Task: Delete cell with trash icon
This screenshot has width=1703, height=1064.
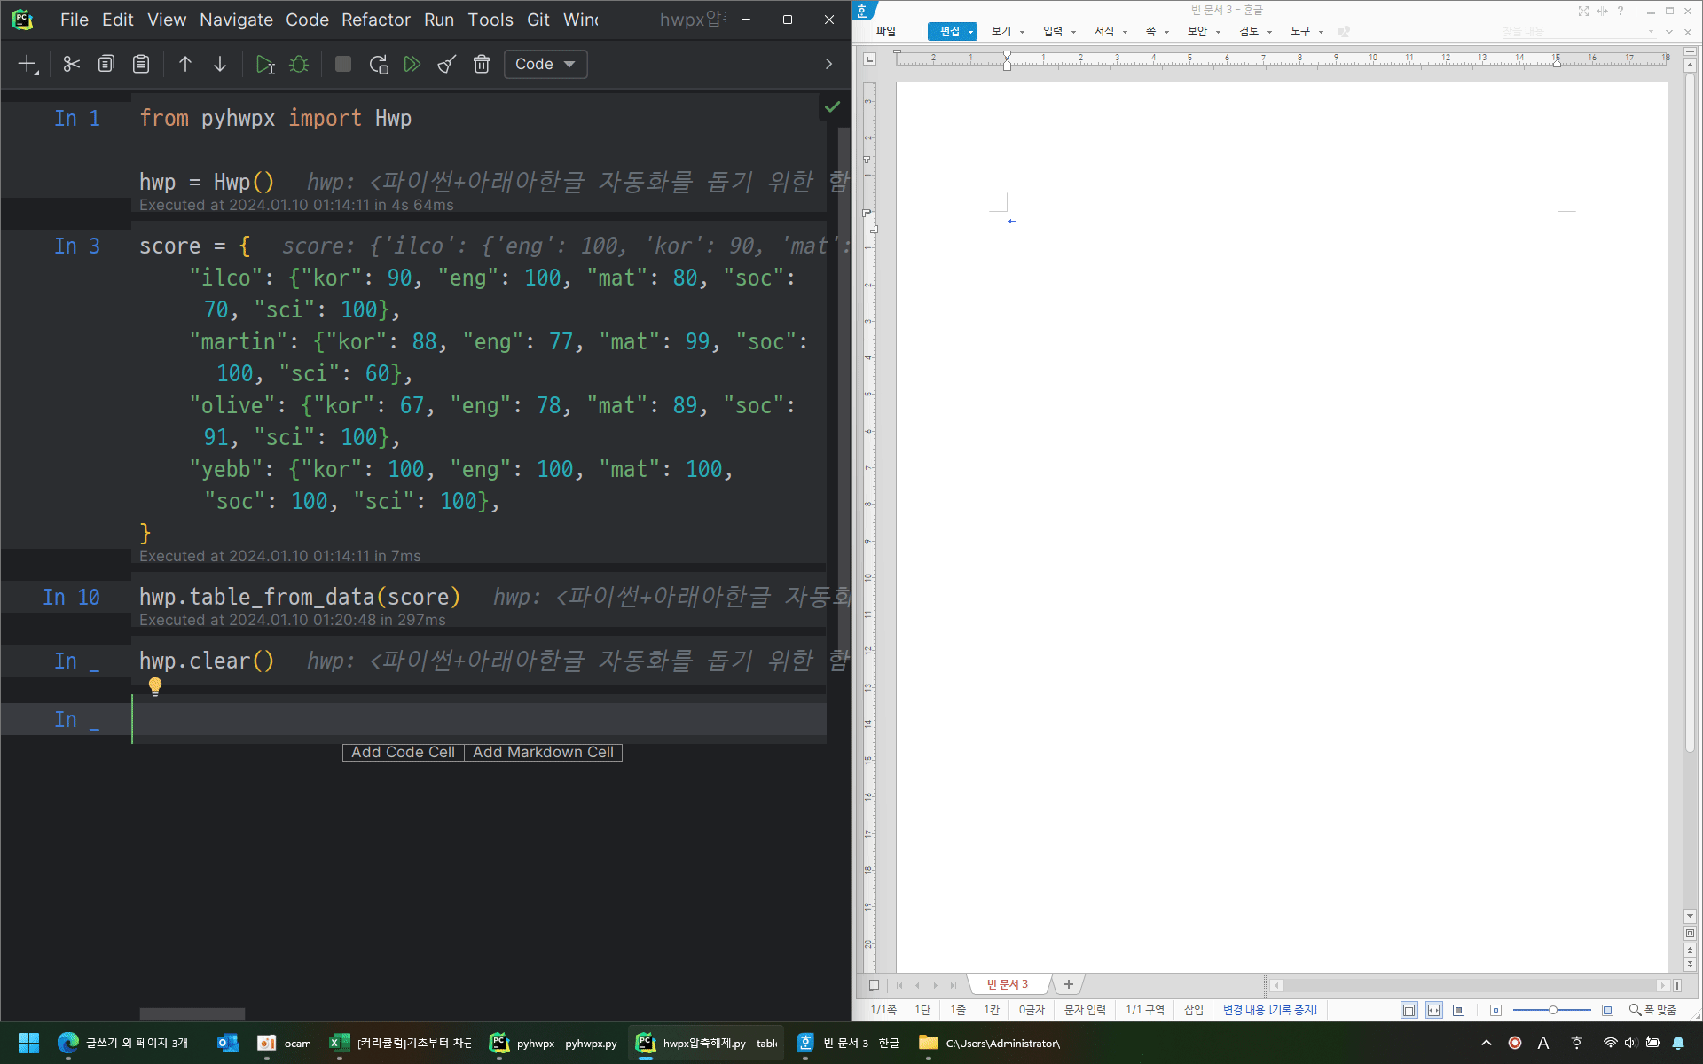Action: 482,64
